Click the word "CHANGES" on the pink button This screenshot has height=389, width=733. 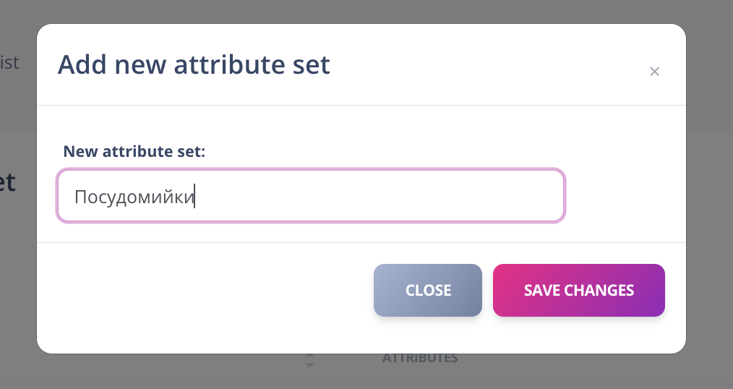click(x=599, y=291)
